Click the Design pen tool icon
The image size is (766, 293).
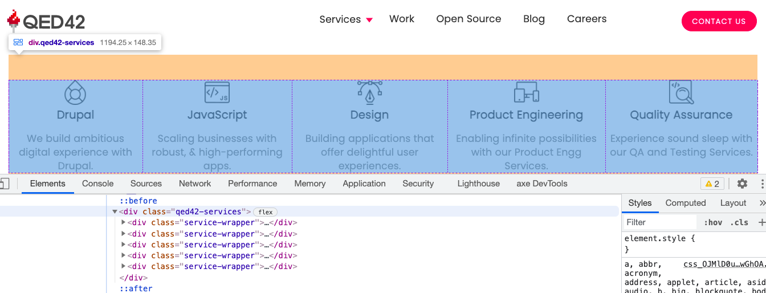coord(369,92)
